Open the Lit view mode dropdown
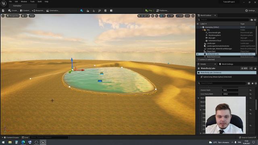258x145 pixels. [24, 16]
